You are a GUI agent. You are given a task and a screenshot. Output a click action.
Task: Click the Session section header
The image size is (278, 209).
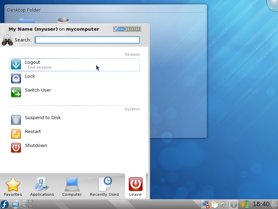pos(132,54)
